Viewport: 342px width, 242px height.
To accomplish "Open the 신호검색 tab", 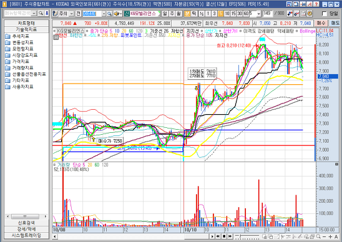I will pos(26,223).
